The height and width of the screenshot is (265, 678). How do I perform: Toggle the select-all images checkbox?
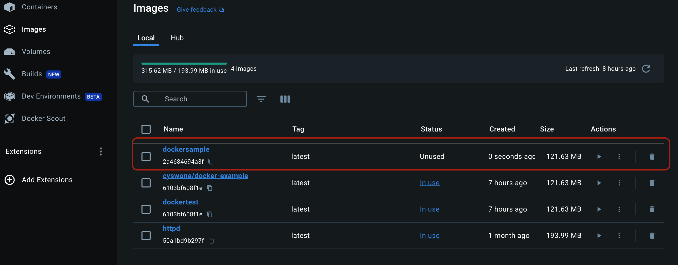point(146,129)
